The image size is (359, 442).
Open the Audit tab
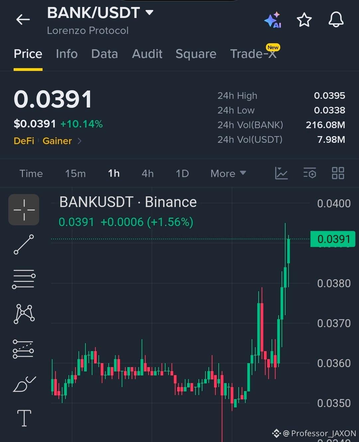click(x=147, y=54)
